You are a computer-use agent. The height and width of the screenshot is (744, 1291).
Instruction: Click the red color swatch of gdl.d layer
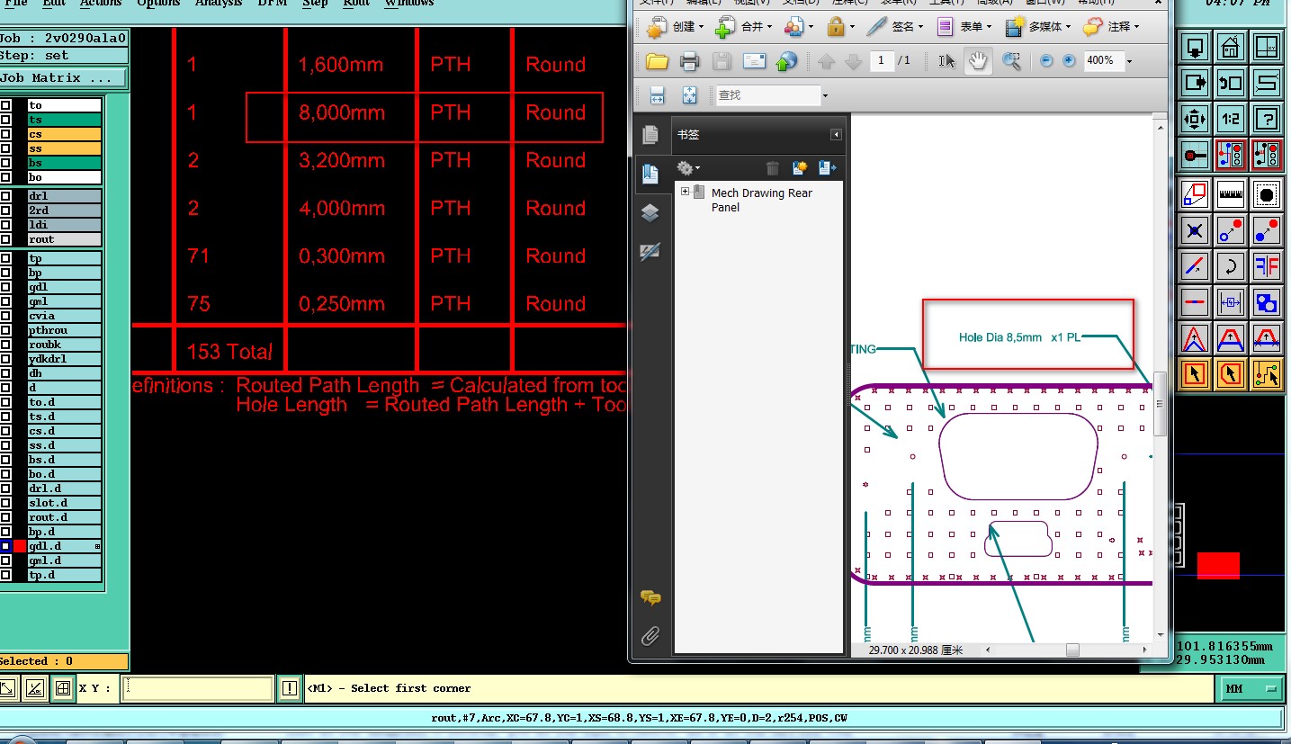click(x=20, y=546)
